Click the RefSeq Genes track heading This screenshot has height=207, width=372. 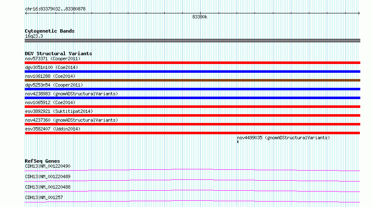click(42, 161)
